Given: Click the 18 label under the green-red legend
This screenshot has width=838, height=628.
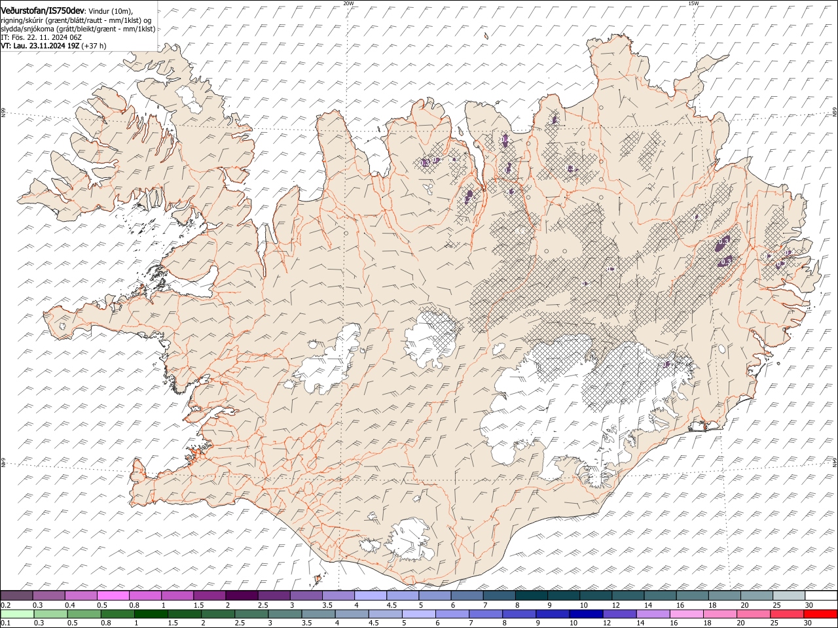Looking at the screenshot, I should [706, 623].
